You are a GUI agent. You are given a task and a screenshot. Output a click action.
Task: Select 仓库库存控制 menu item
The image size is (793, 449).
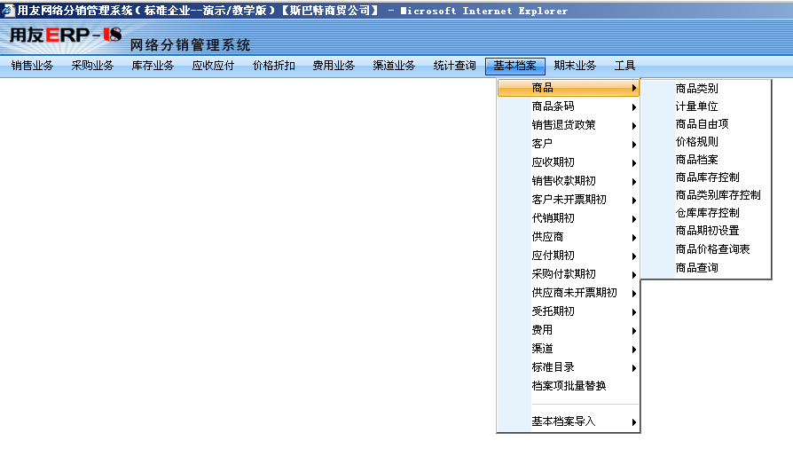coord(707,213)
